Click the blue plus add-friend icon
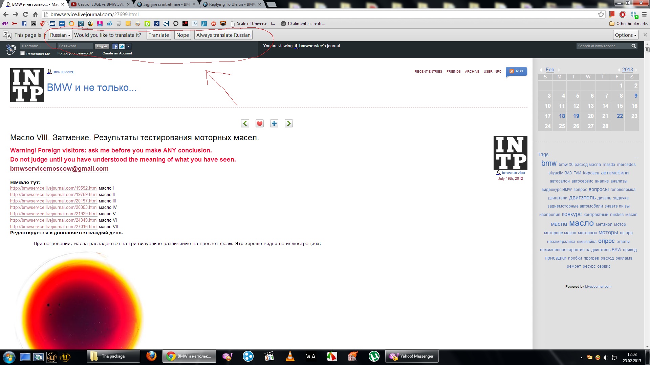Viewport: 650px width, 365px height. click(274, 124)
